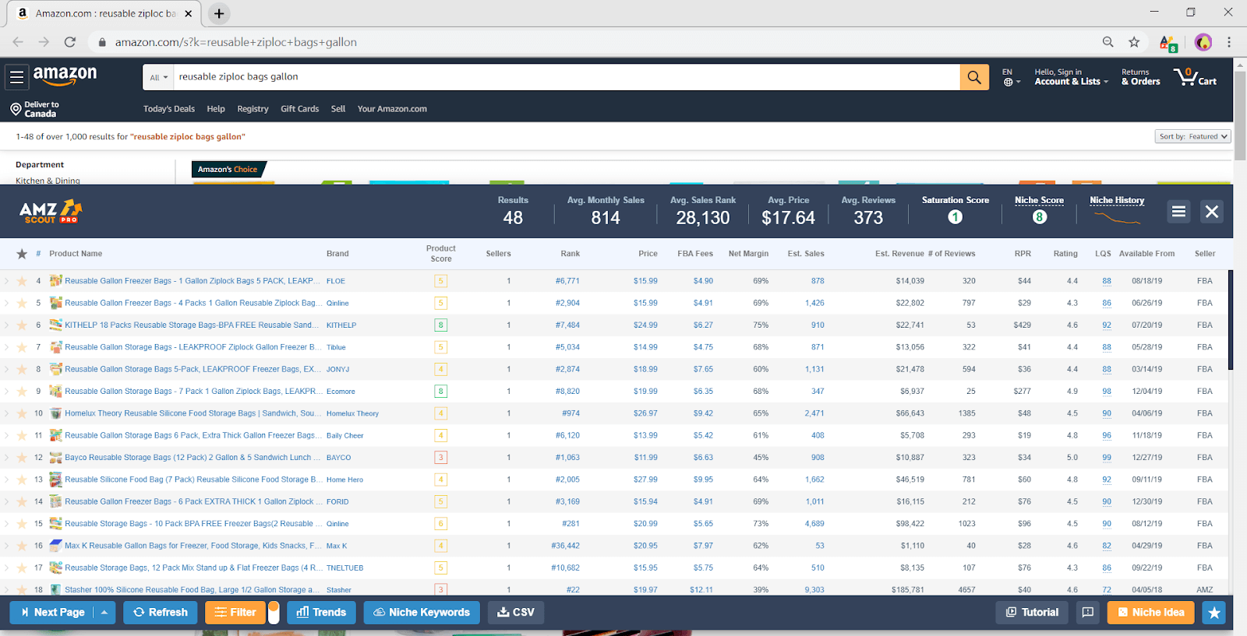Open the AMZScout Chrome extension icon

pos(1168,43)
